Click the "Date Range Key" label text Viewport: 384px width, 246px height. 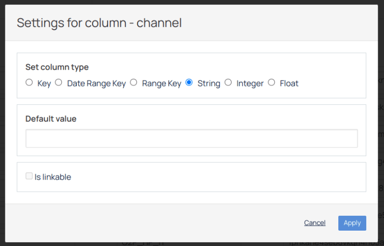96,84
